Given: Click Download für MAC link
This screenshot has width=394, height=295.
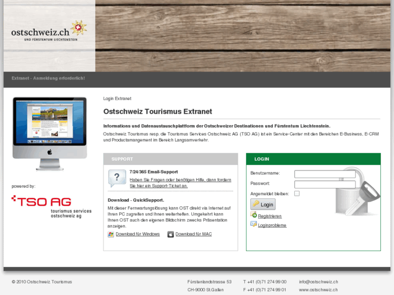Looking at the screenshot, I should (x=193, y=234).
